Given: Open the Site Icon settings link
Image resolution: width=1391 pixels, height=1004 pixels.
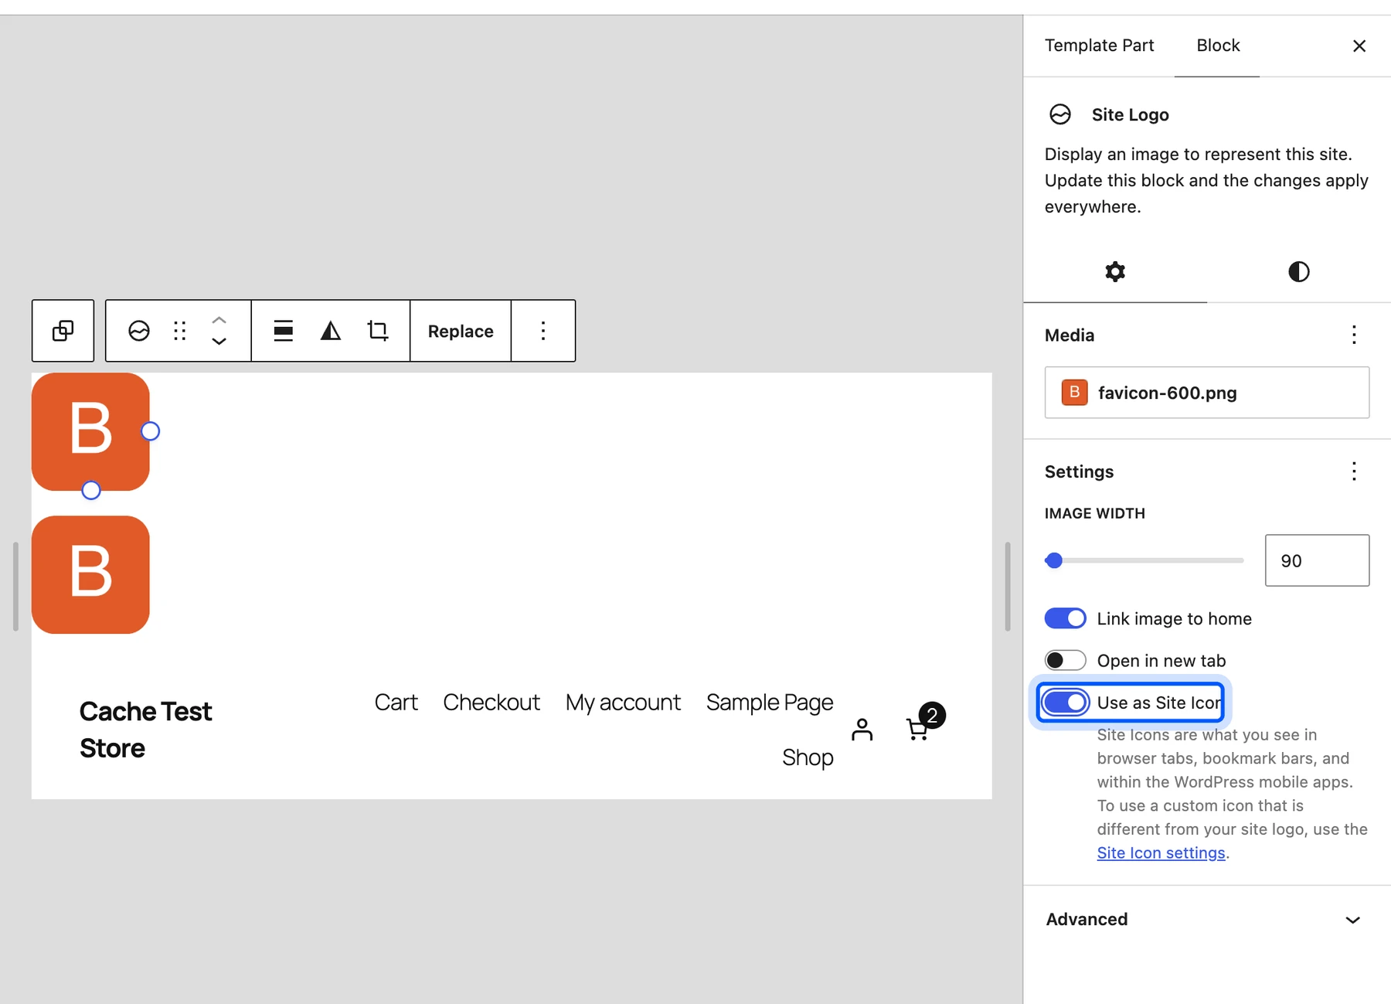Looking at the screenshot, I should point(1161,853).
